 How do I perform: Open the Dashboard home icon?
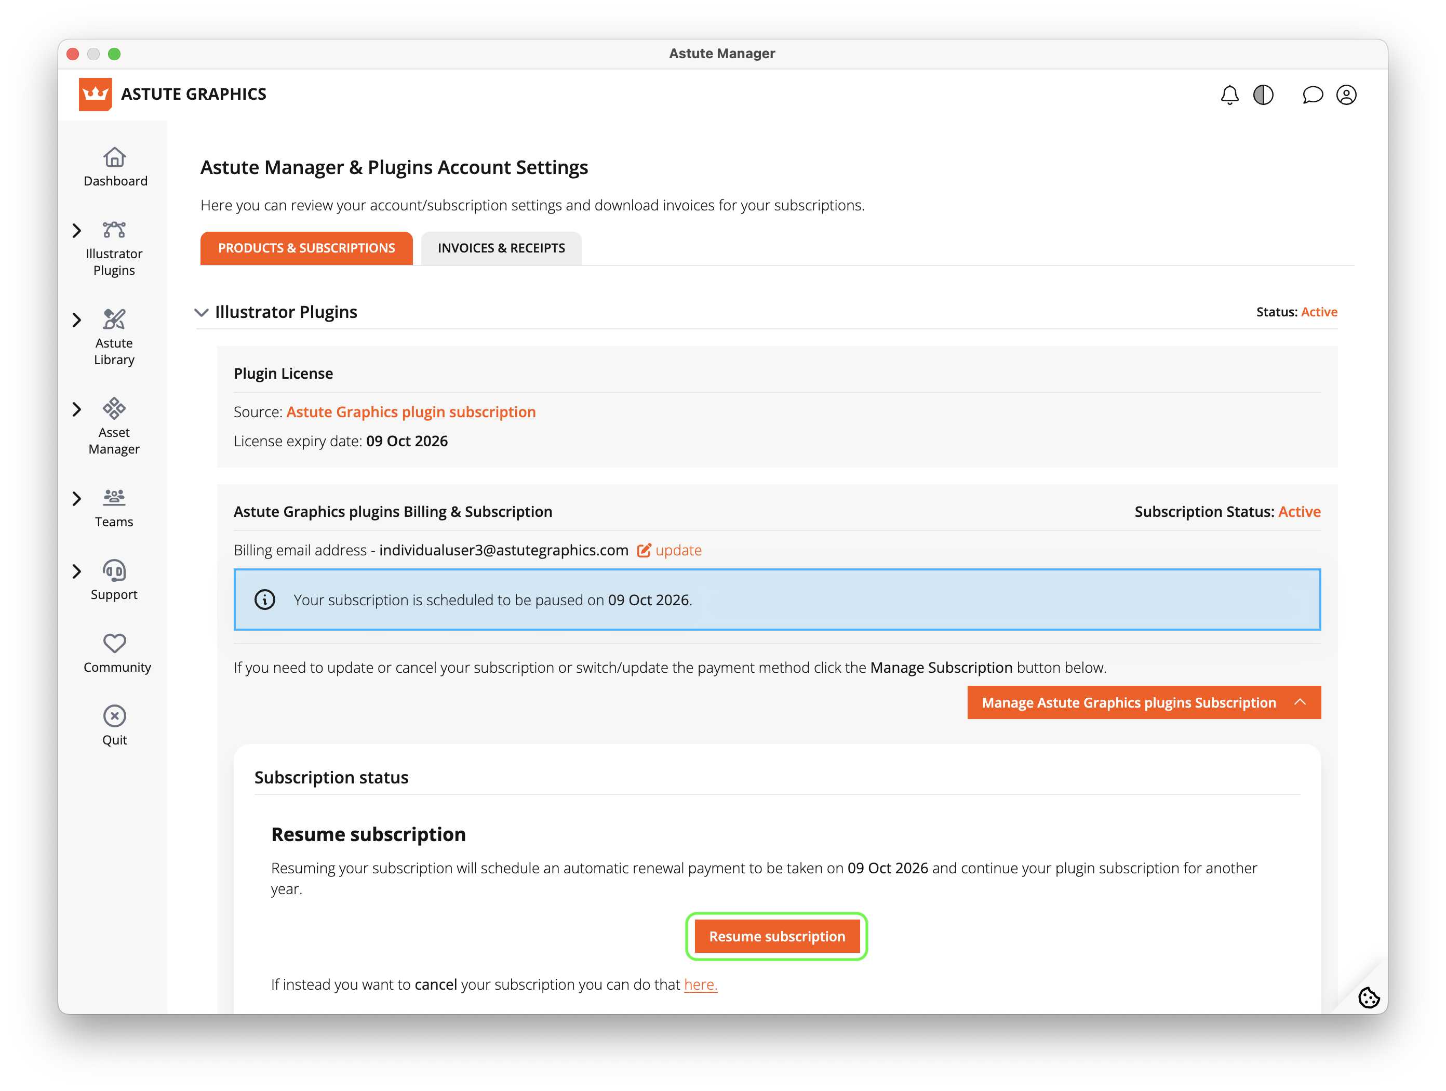pyautogui.click(x=114, y=157)
